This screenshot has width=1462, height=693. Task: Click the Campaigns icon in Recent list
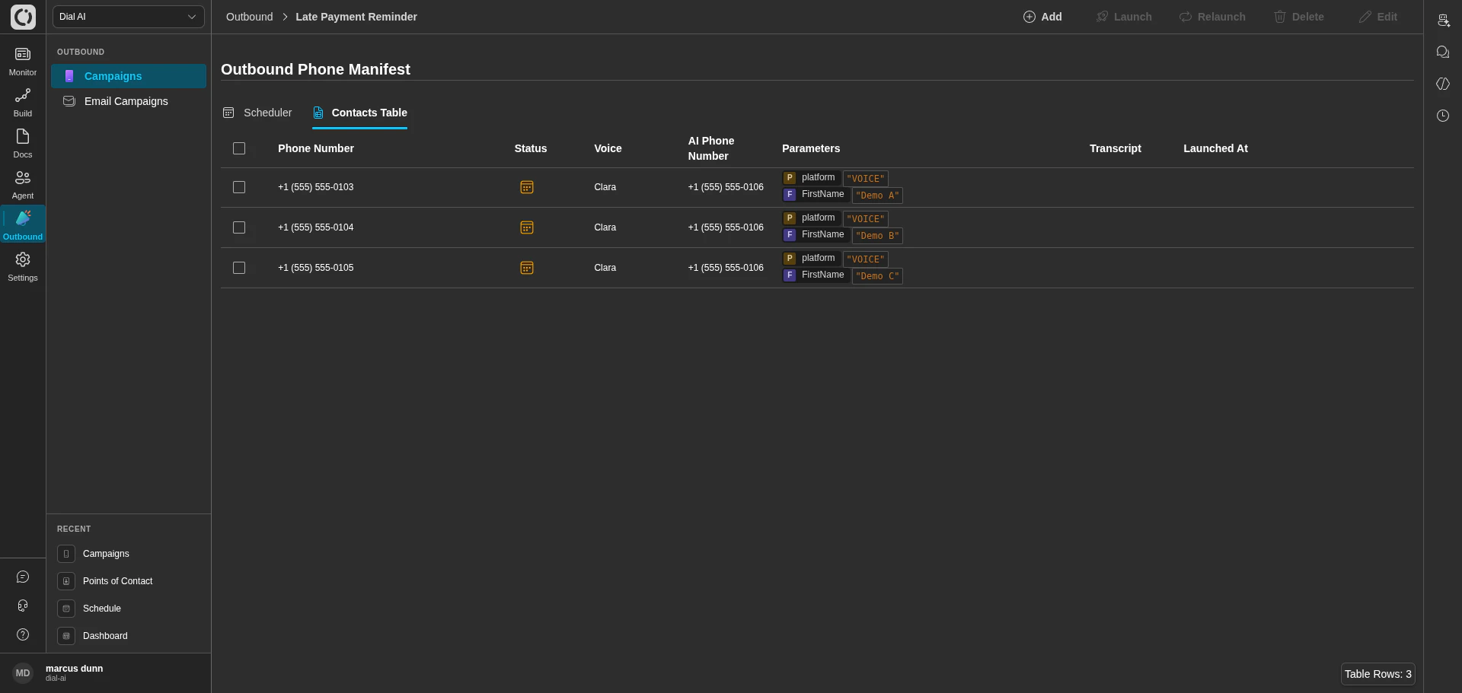click(x=66, y=554)
